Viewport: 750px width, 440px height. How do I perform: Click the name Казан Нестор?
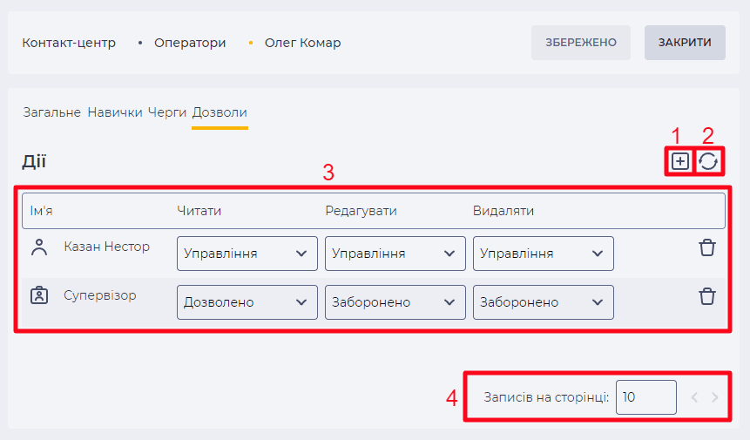tap(106, 247)
